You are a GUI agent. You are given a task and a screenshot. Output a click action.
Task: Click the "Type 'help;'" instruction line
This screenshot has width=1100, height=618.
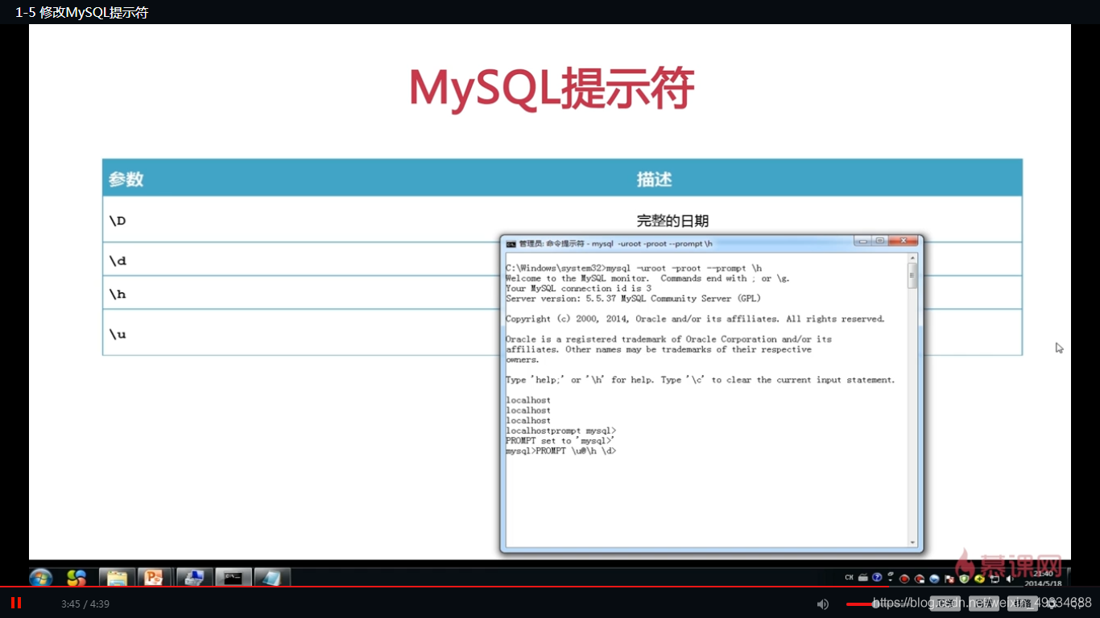coord(700,380)
